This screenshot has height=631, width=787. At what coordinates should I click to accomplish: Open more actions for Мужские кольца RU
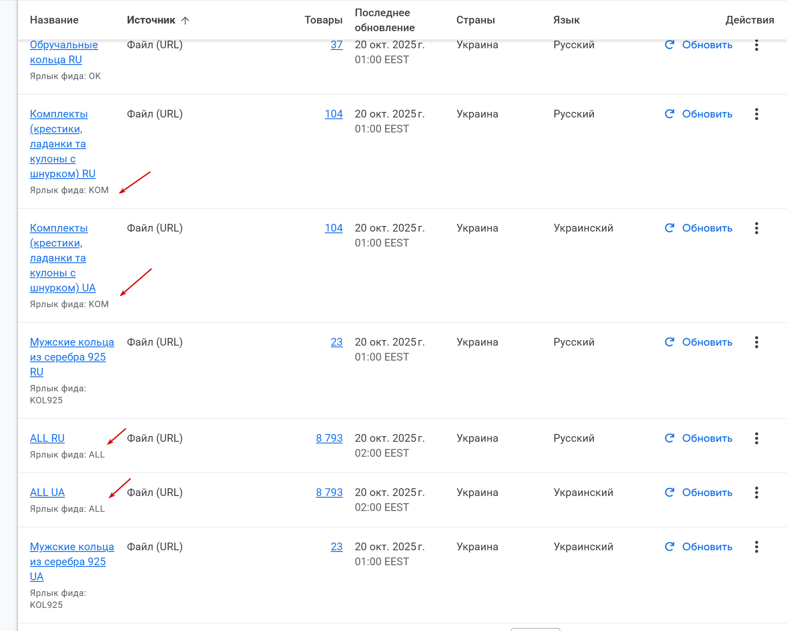[x=756, y=342]
